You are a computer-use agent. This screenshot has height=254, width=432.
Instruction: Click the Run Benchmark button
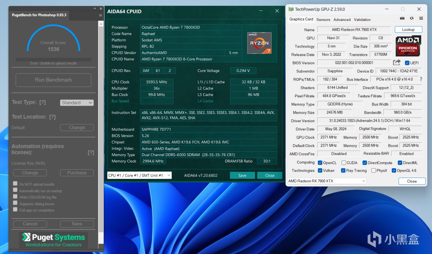click(54, 80)
